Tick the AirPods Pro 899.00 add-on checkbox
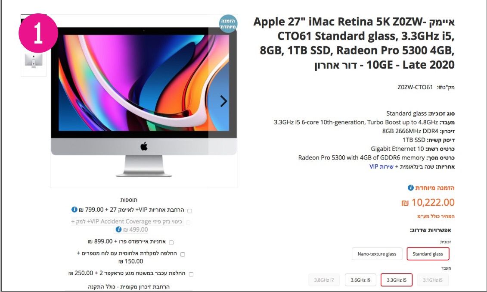The height and width of the screenshot is (292, 487). [171, 242]
